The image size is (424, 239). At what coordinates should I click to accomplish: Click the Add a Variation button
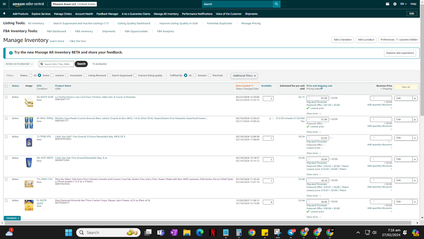pos(343,40)
